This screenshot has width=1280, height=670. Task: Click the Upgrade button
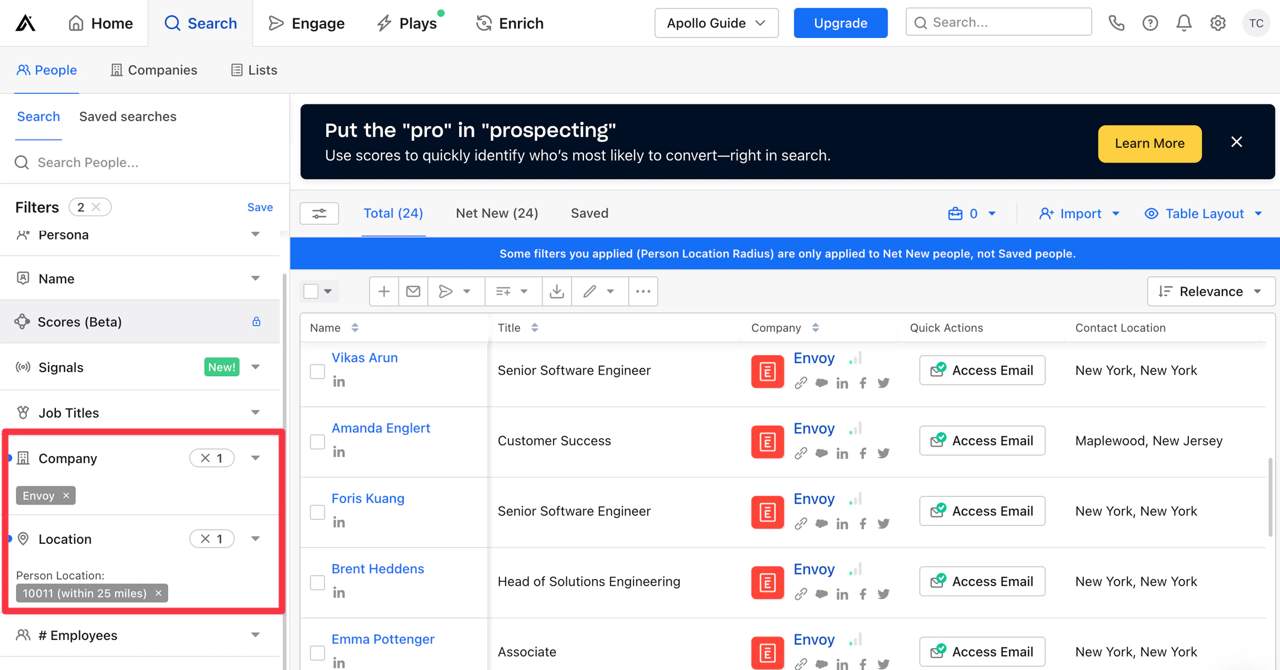pyautogui.click(x=840, y=23)
